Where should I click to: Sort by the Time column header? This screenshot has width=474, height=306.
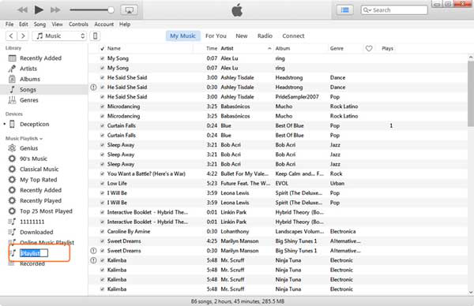(x=212, y=49)
